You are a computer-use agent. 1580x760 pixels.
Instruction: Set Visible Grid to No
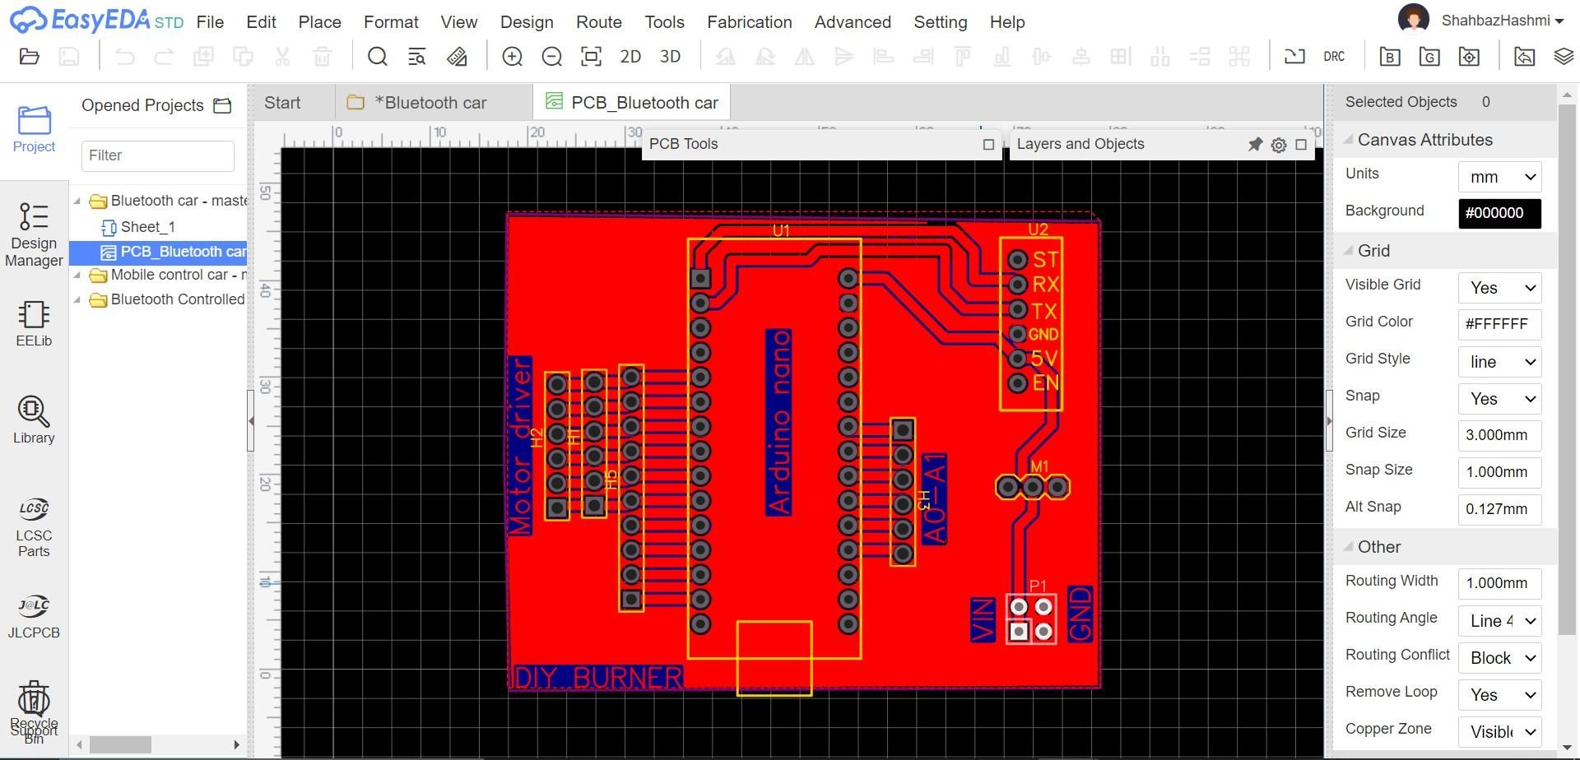coord(1498,287)
